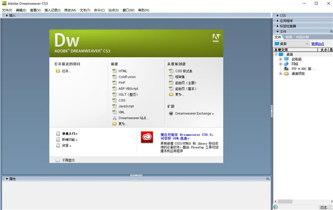
Task: Switch to the 代码片断 tab
Action: pyautogui.click(x=302, y=37)
